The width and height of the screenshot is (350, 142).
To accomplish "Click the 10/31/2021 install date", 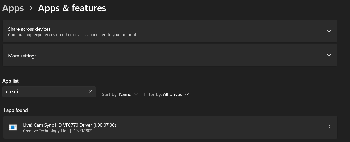I will [83, 131].
